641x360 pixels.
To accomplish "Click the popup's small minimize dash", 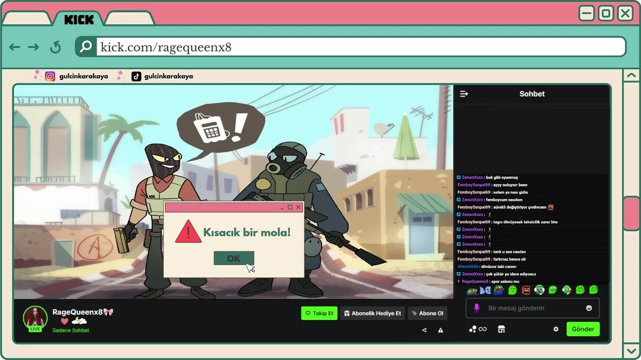I will pyautogui.click(x=281, y=207).
